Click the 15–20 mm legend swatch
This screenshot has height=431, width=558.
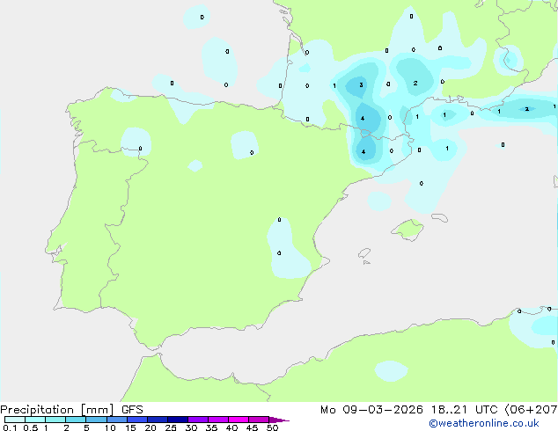pos(136,420)
